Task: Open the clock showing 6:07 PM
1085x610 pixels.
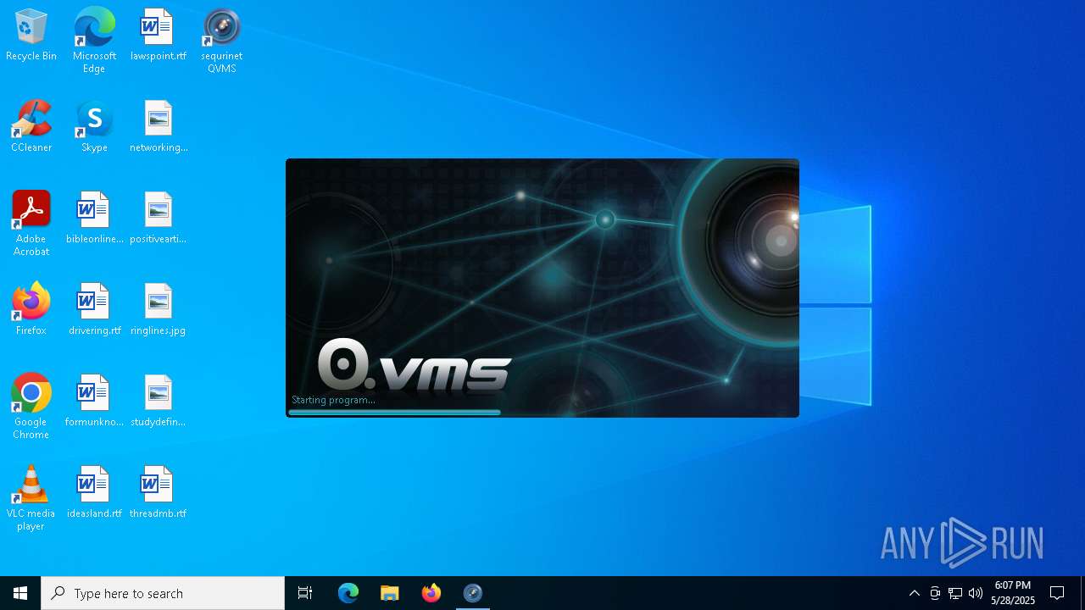Action: [1013, 593]
